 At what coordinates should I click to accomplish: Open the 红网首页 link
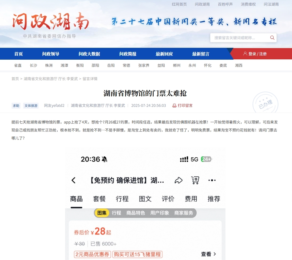pyautogui.click(x=179, y=4)
